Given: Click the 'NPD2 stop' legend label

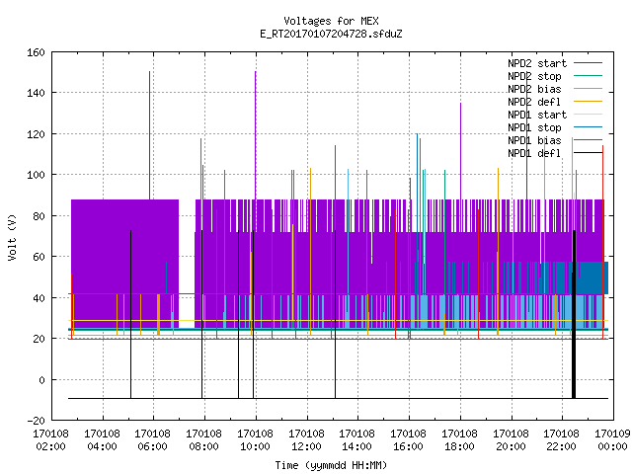Looking at the screenshot, I should click(534, 76).
